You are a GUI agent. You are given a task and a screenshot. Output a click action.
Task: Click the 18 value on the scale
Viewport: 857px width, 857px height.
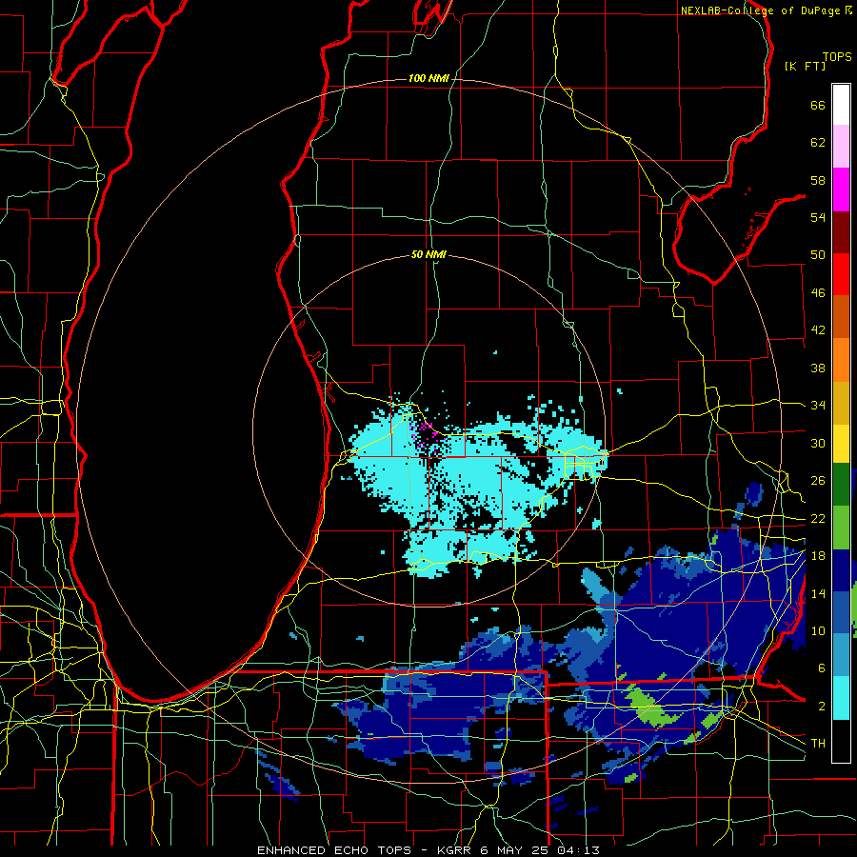coord(818,556)
